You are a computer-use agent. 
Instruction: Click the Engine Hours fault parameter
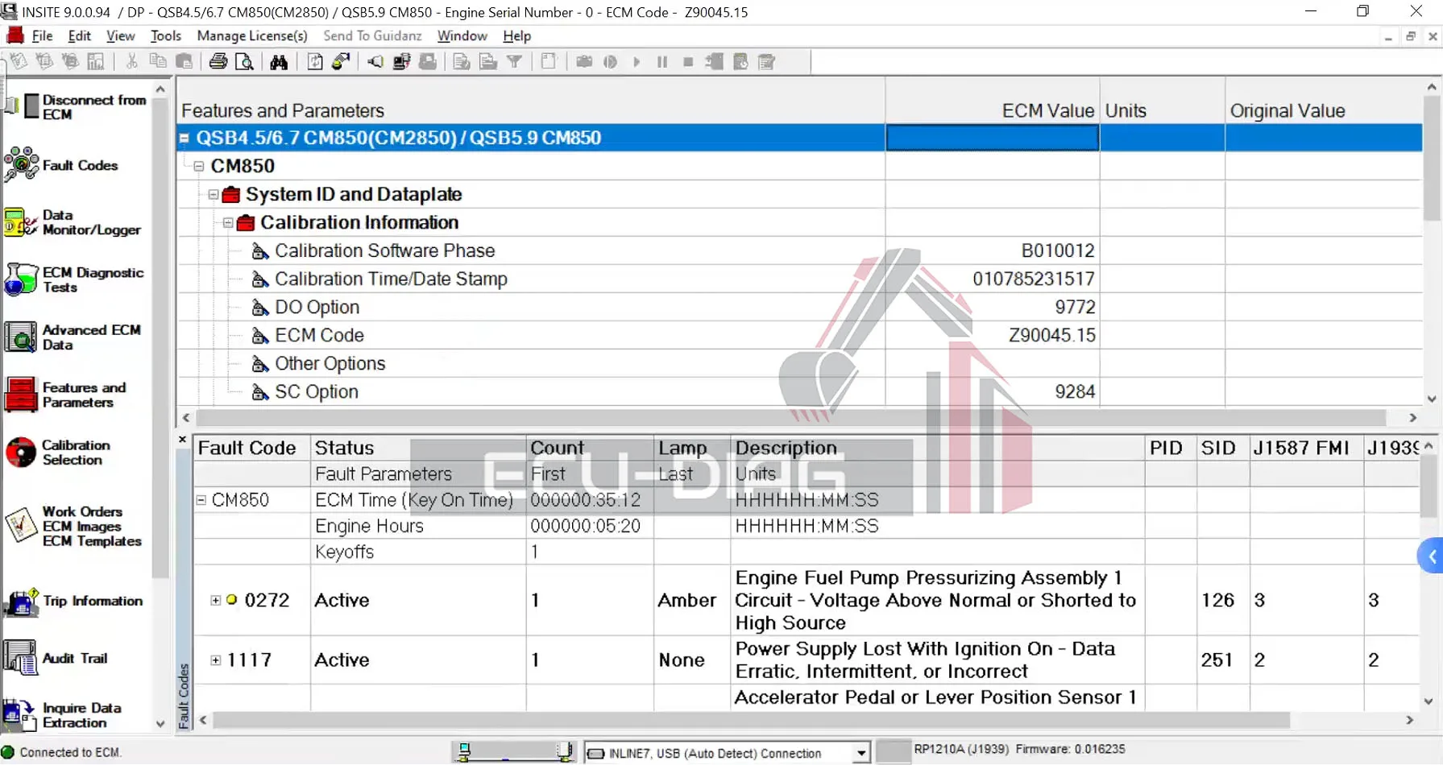369,527
